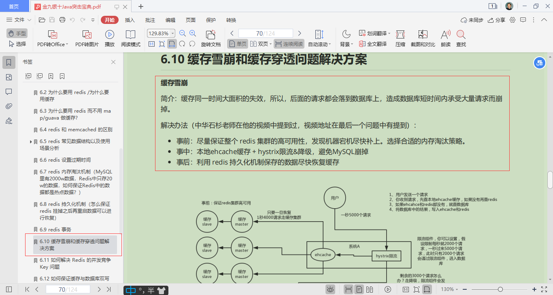Image resolution: width=553 pixels, height=295 pixels.
Task: Switch to the 插入 tab
Action: 130,20
